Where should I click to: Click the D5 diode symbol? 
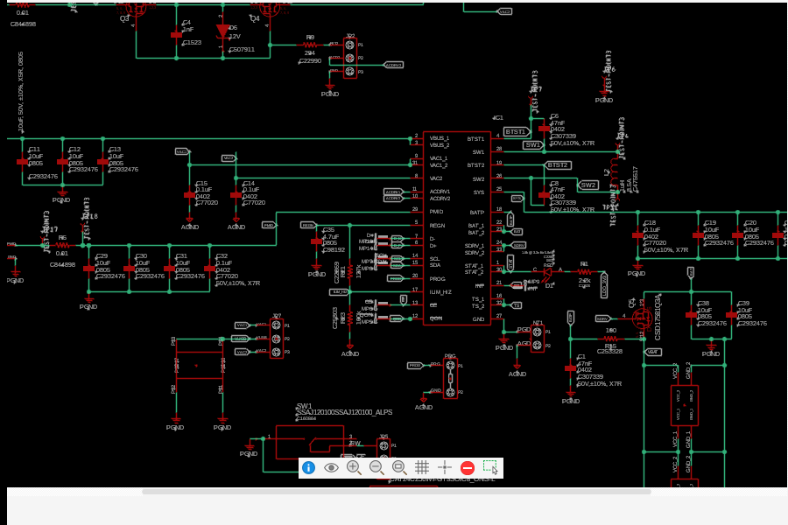click(222, 31)
